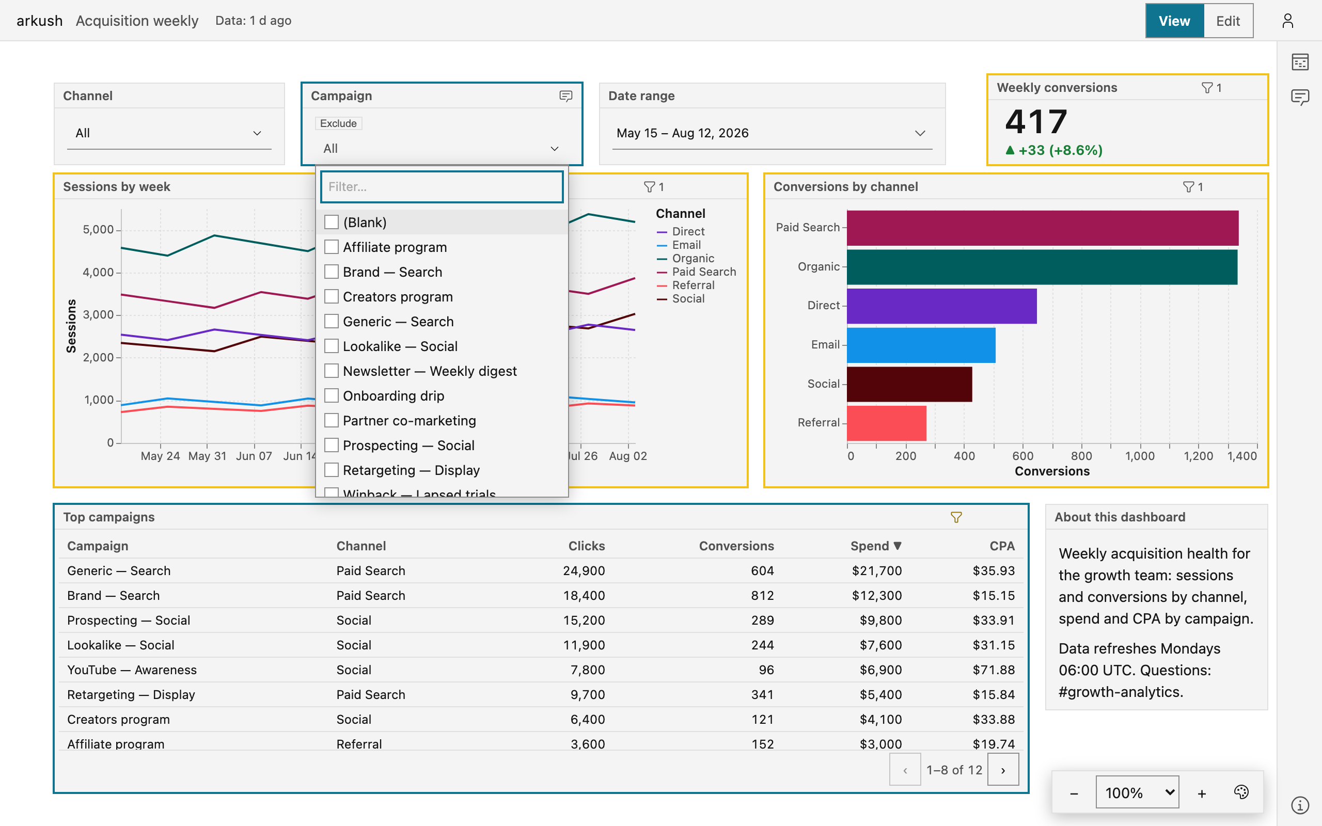Switch to Edit mode

click(1228, 21)
